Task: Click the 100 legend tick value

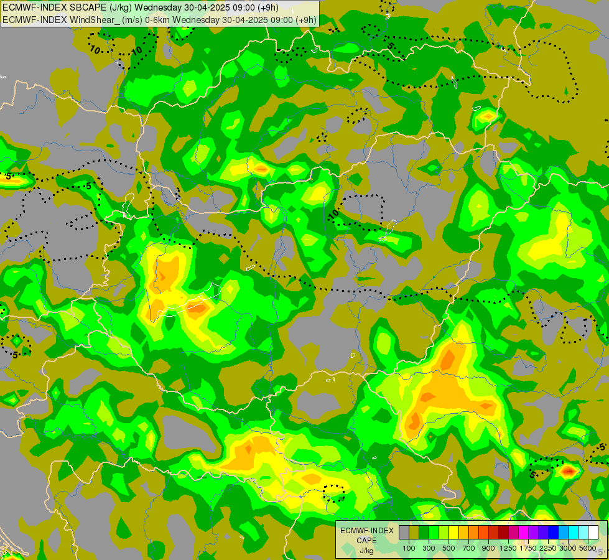Action: (x=409, y=548)
